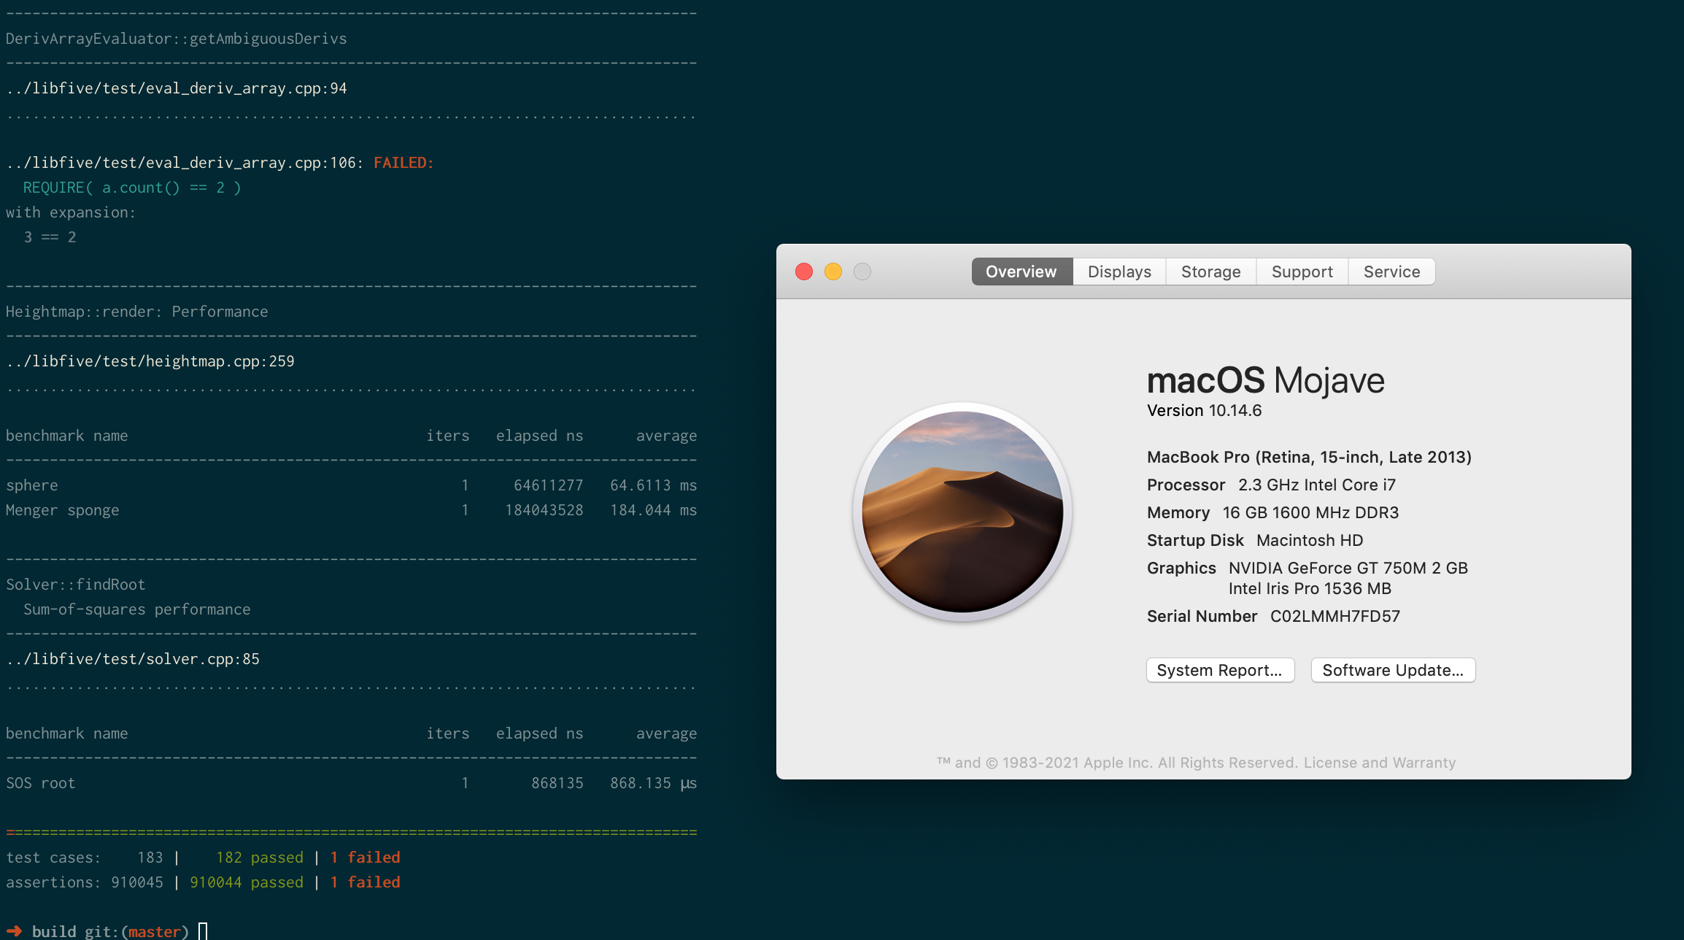Screen dimensions: 1684x940
Task: Switch to the Storage tab
Action: pos(1210,271)
